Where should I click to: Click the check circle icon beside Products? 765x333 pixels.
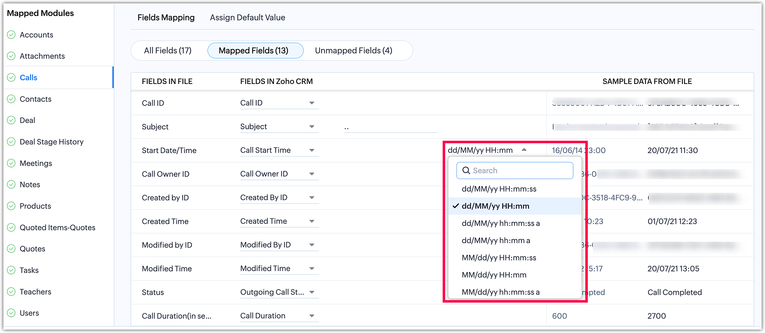click(x=11, y=206)
